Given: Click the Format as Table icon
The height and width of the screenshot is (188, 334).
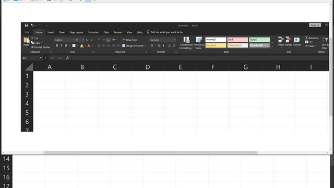Looking at the screenshot, I should tap(199, 40).
